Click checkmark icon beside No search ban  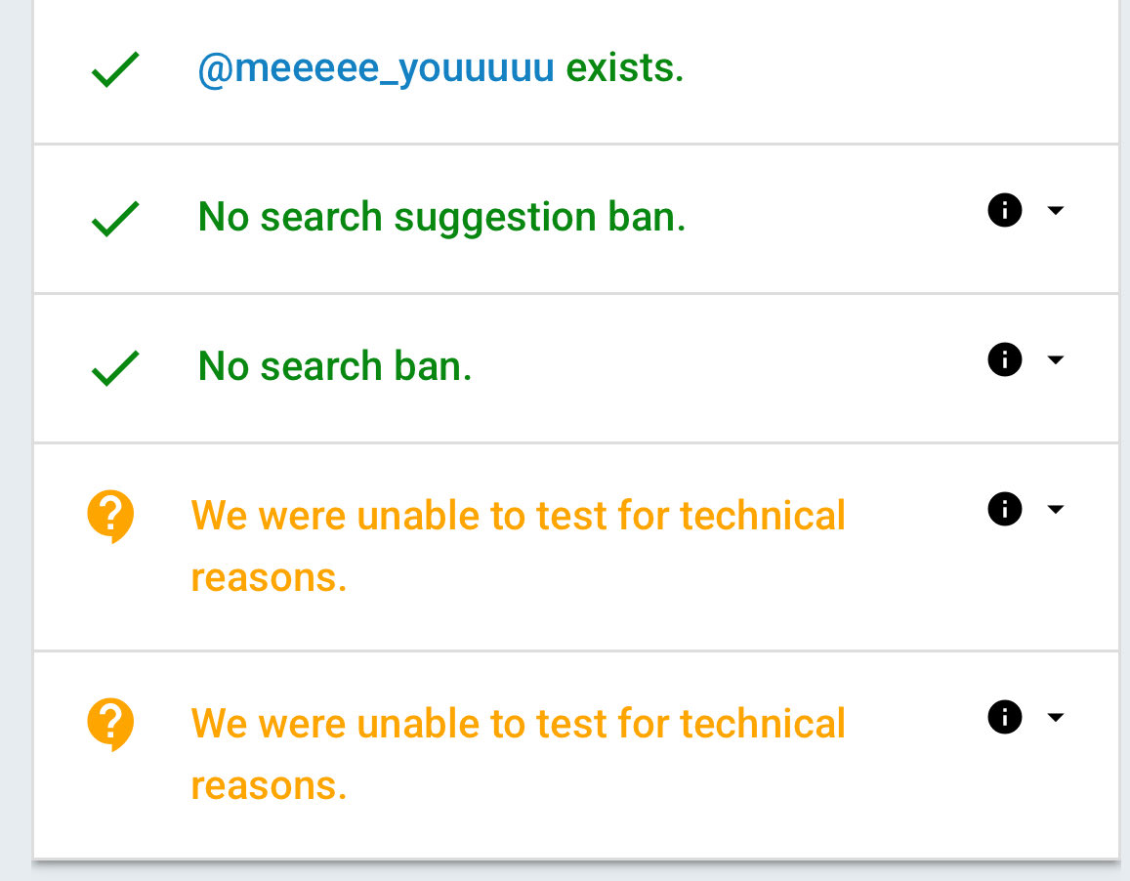(115, 368)
